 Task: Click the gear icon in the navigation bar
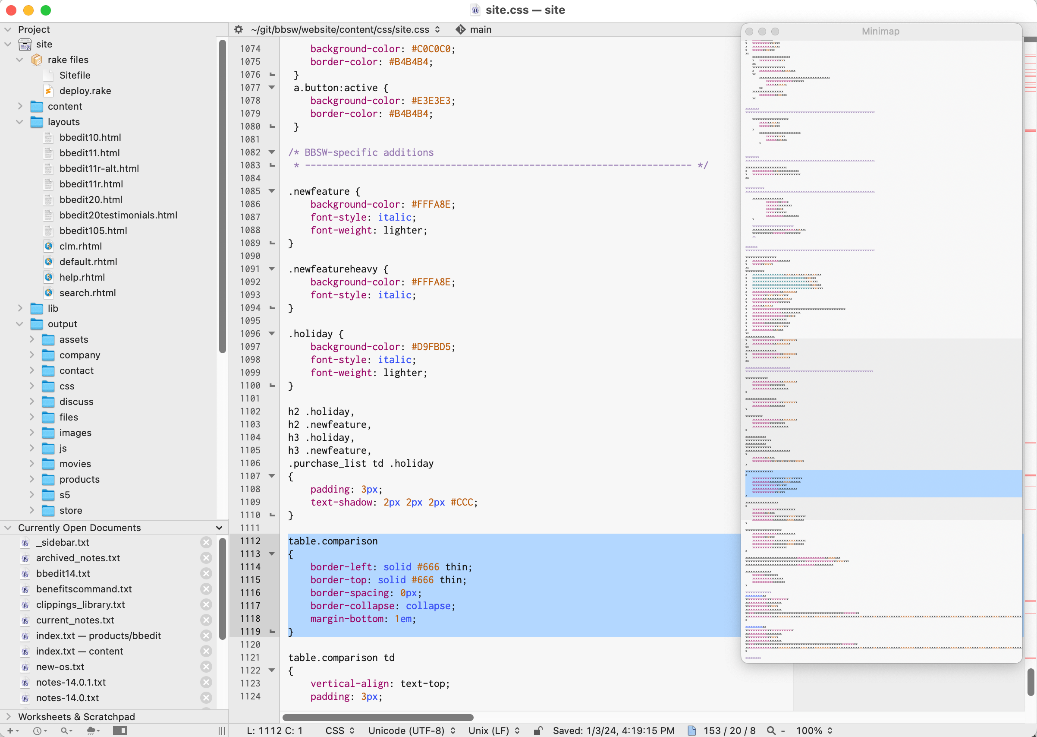[x=238, y=29]
